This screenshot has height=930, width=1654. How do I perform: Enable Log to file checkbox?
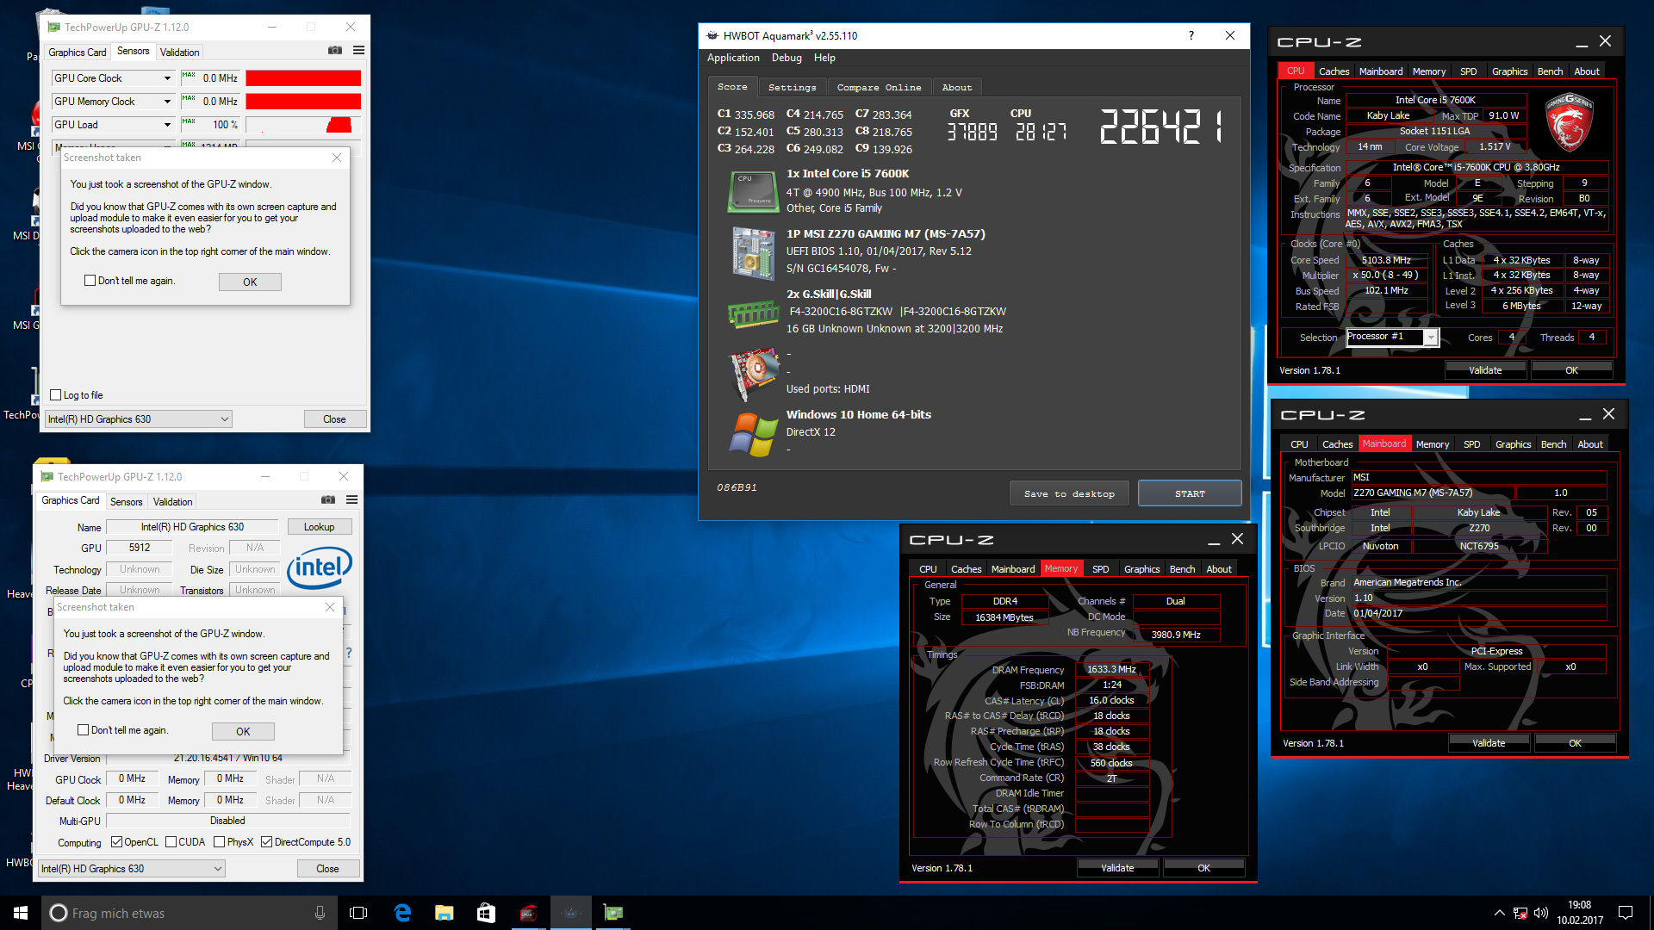coord(56,395)
